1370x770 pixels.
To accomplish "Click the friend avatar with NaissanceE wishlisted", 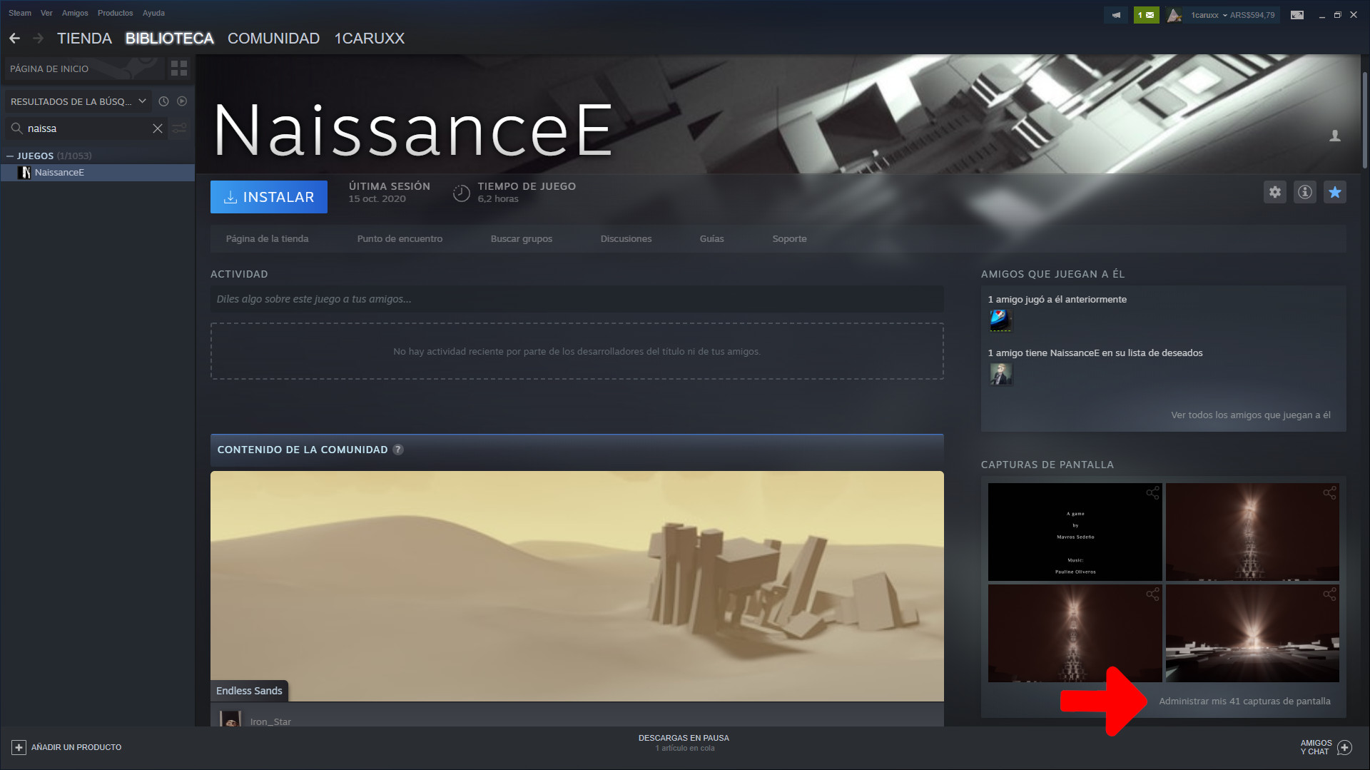I will (1000, 374).
